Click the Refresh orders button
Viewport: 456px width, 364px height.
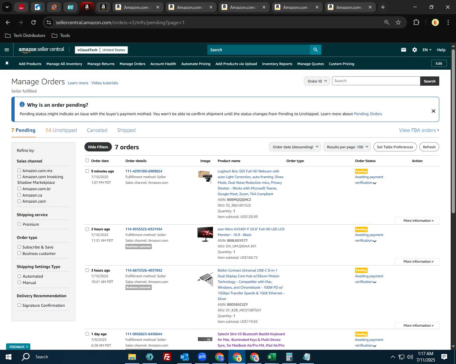point(429,147)
